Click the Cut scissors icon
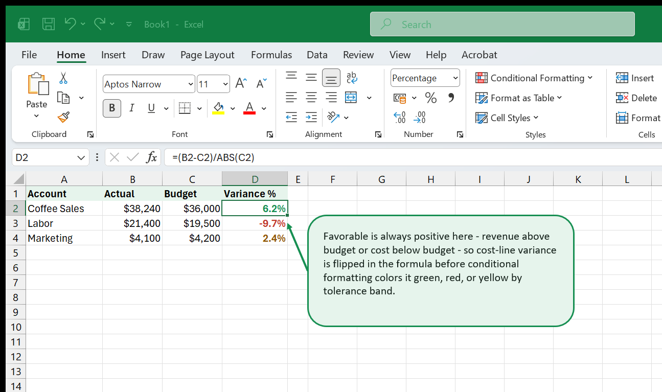The height and width of the screenshot is (392, 662). 63,78
